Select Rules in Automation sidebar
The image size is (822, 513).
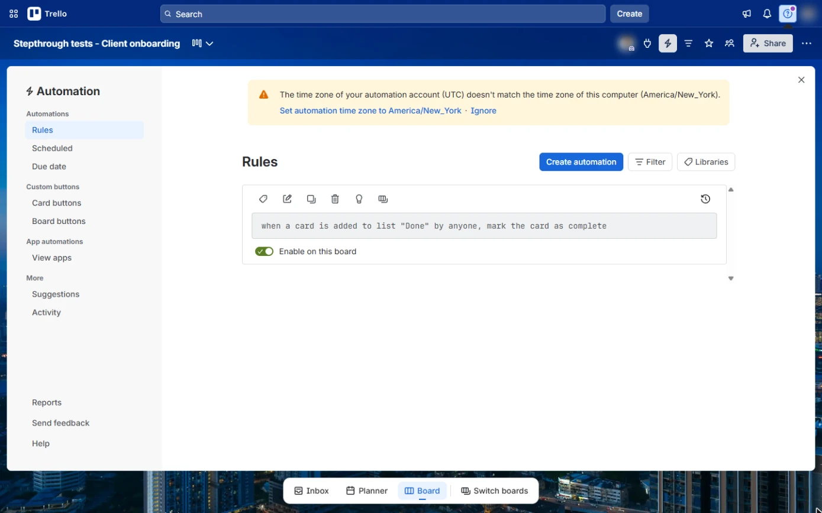84,130
